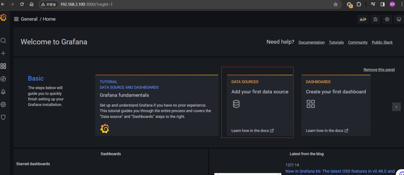Click the Starred dashboards heading
Screen dimensions: 404x175
[x=33, y=164]
